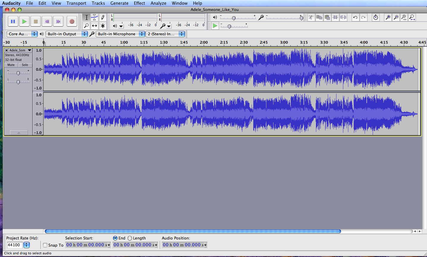
Task: Click the Zoom In magnifier icon
Action: click(388, 18)
